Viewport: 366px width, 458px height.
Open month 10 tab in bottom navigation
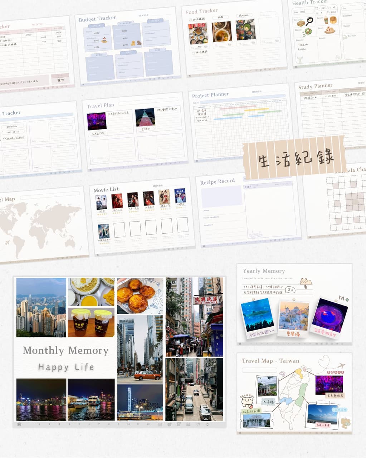coord(128,424)
